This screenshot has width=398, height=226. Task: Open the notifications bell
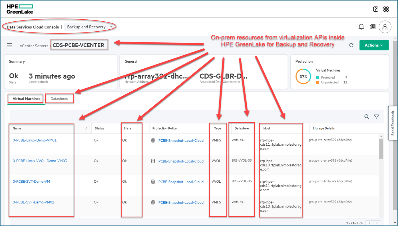(x=361, y=27)
